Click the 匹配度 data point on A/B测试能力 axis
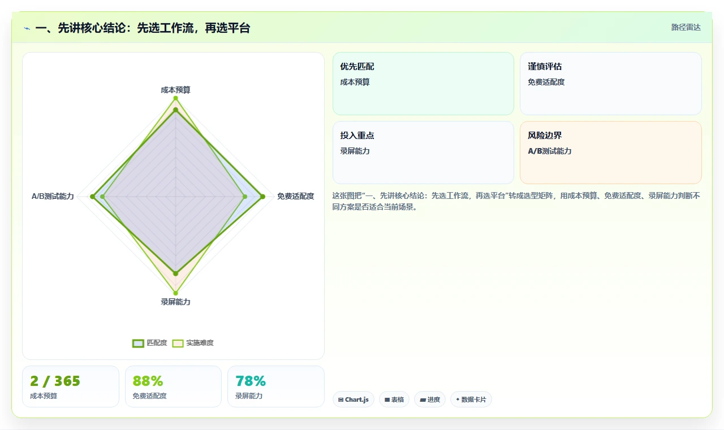Viewport: 724px width, 430px height. click(92, 196)
